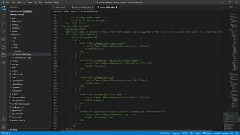This screenshot has width=240, height=135.
Task: Click the Spaces: 4 indentation setting
Action: point(177,133)
